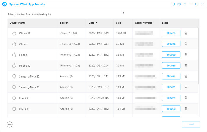This screenshot has height=132, width=207.
Task: Browse the 2020/11/13 15:12 backup
Action: (x=171, y=55)
